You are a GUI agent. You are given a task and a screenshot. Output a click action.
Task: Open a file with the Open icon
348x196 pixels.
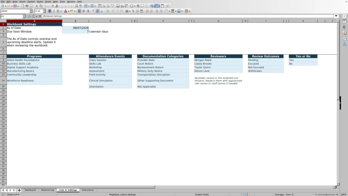[x=8, y=6]
